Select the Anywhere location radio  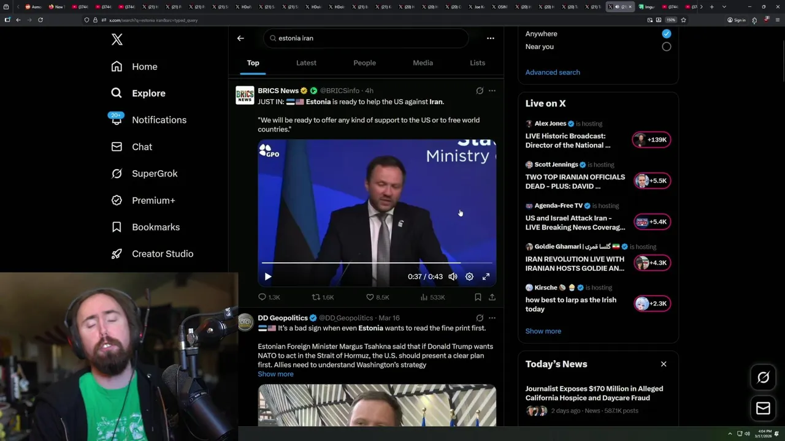667,34
